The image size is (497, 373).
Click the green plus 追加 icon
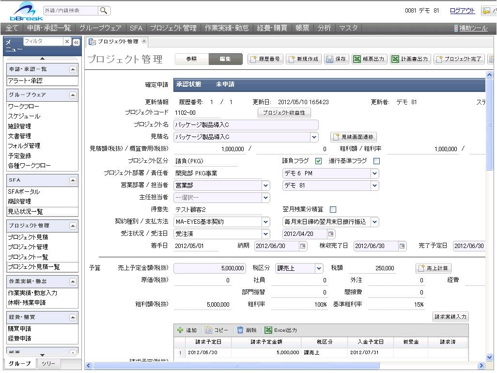tap(181, 330)
